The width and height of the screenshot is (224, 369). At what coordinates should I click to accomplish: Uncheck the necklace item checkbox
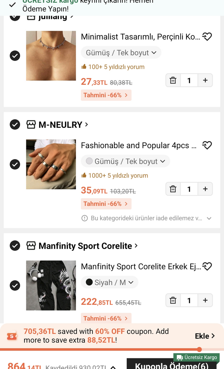click(15, 56)
